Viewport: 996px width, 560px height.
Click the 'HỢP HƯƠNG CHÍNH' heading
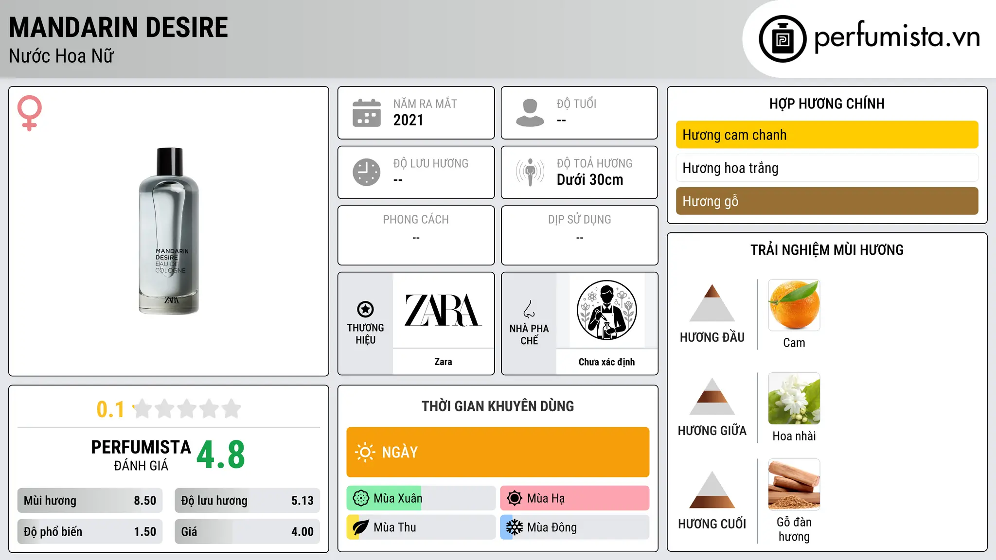[x=827, y=104]
